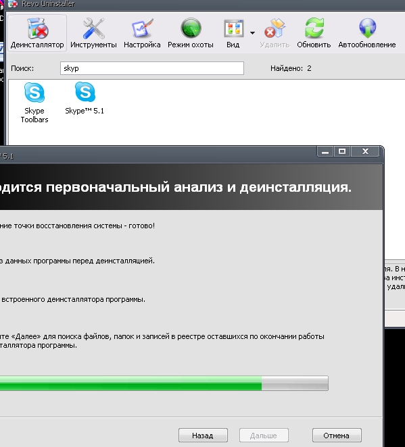Expand the Вид dropdown arrow

pyautogui.click(x=252, y=33)
